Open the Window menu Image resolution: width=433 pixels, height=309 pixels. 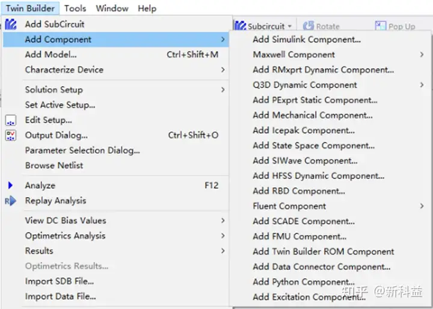[x=112, y=8]
